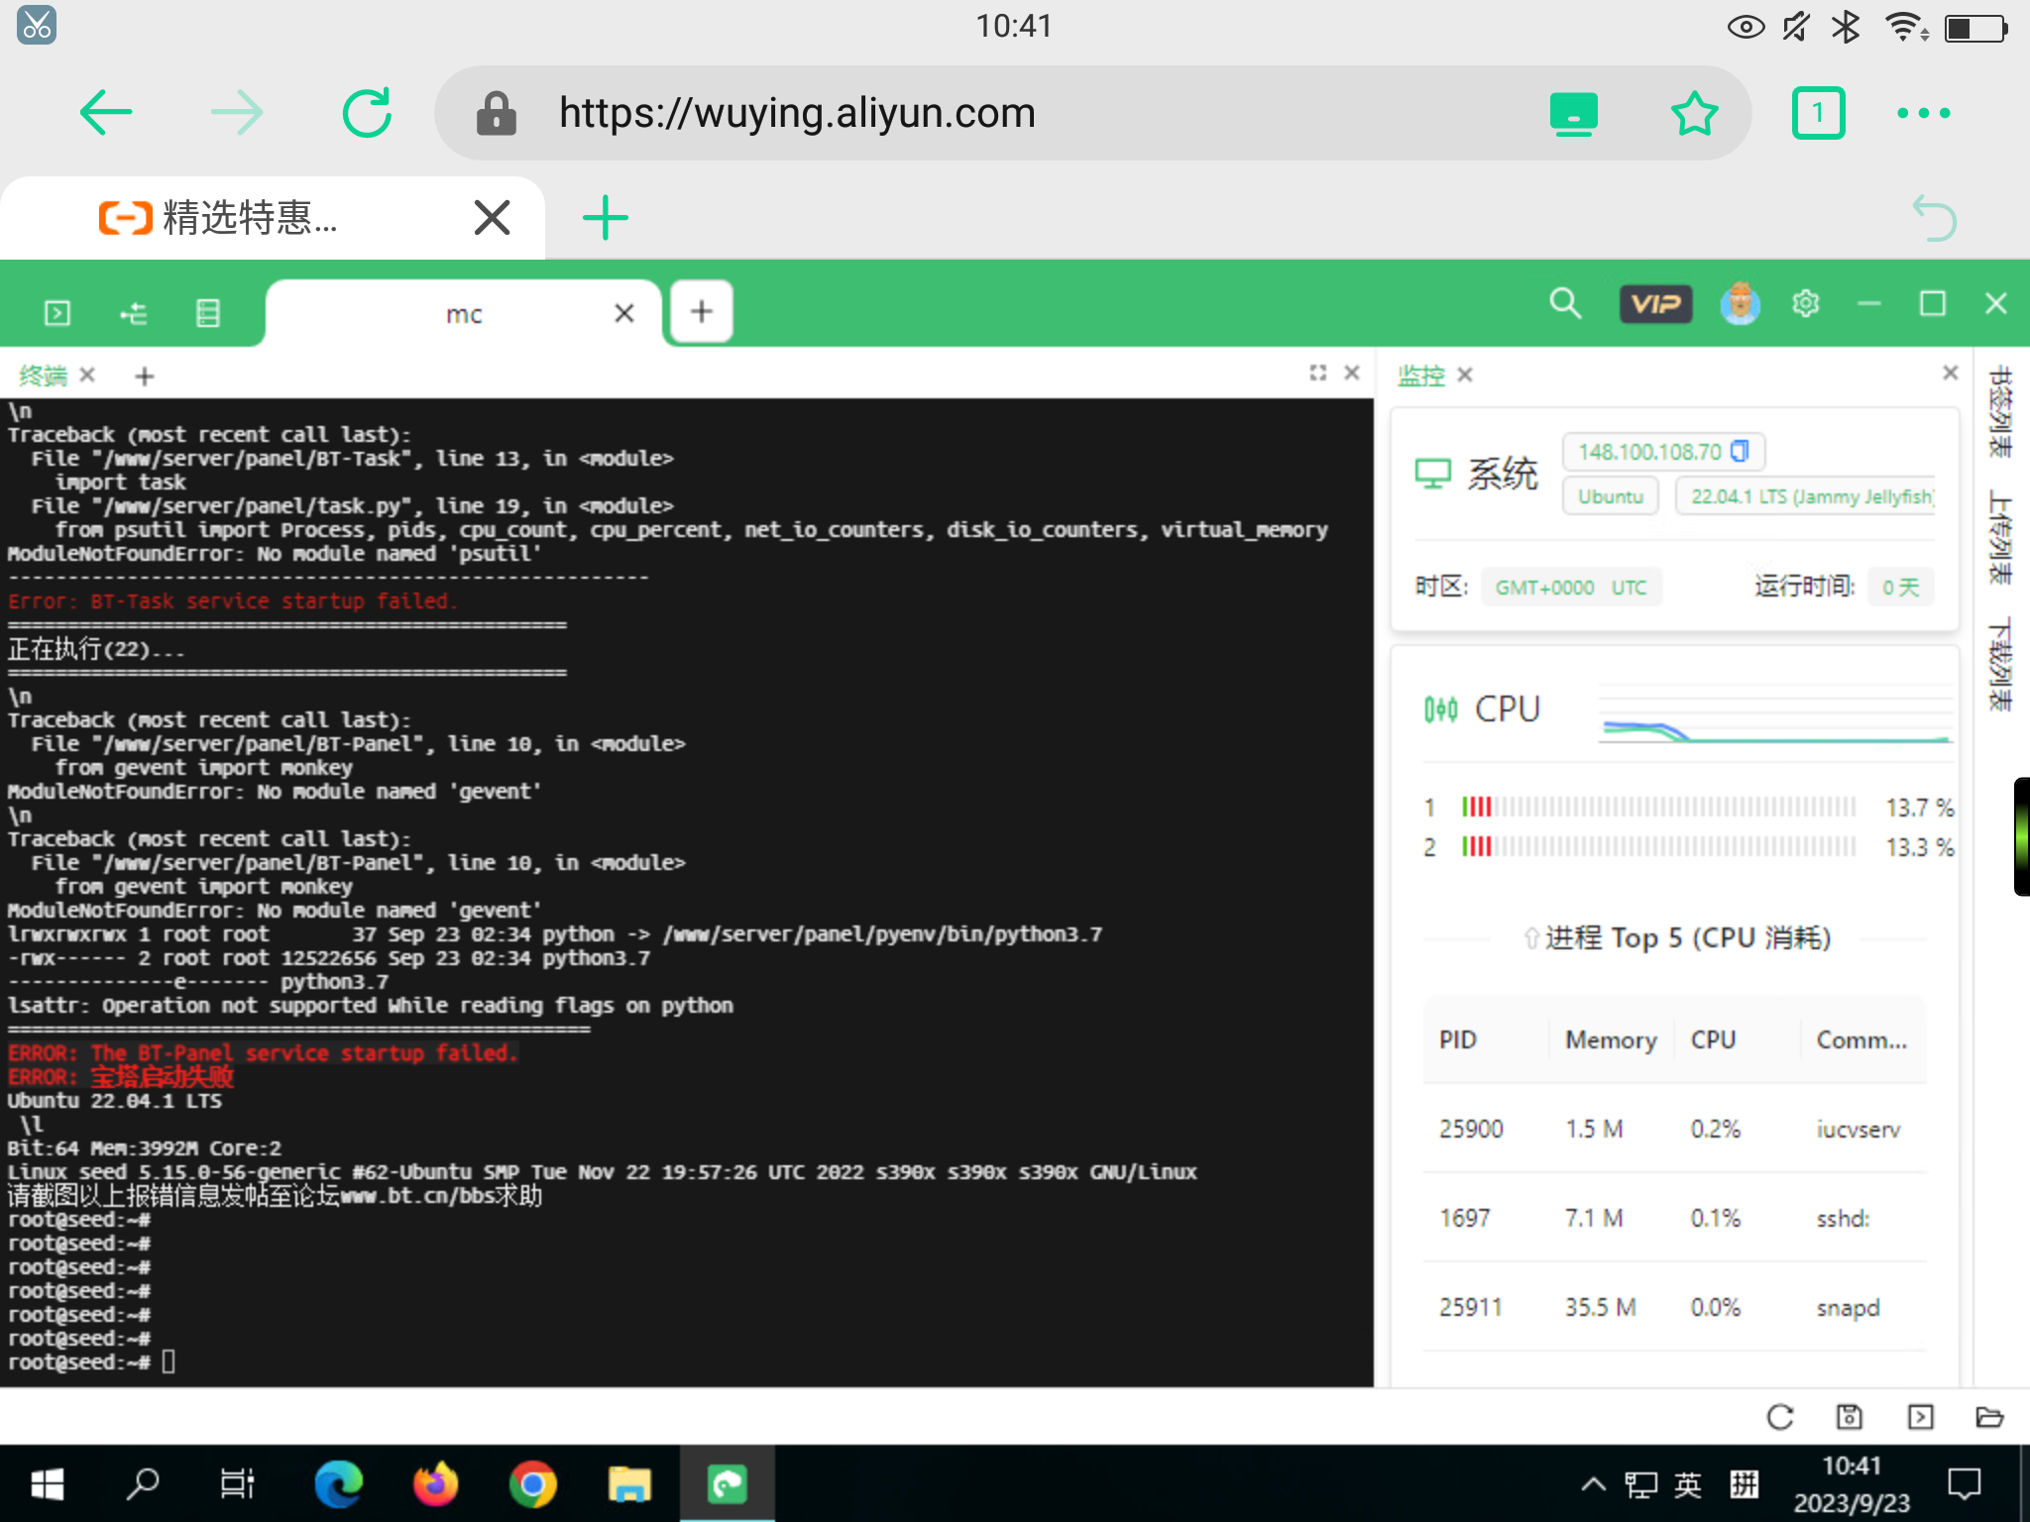Open 上传列表 side tab
The image size is (2030, 1522).
(x=2000, y=538)
